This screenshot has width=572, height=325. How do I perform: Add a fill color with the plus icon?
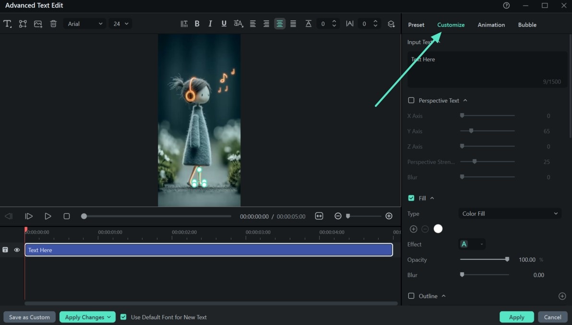tap(413, 229)
